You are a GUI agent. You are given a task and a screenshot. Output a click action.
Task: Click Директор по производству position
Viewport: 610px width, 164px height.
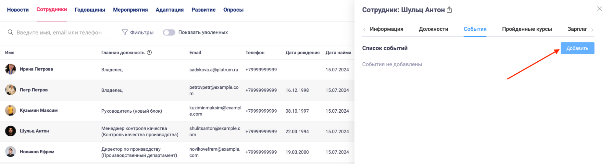(x=139, y=152)
